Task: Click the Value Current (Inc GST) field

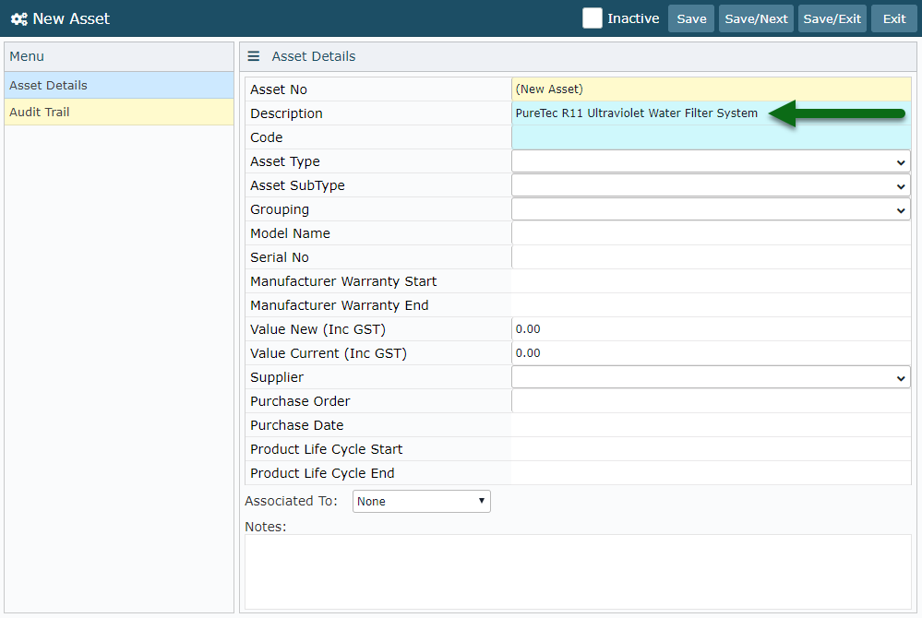Action: click(711, 353)
